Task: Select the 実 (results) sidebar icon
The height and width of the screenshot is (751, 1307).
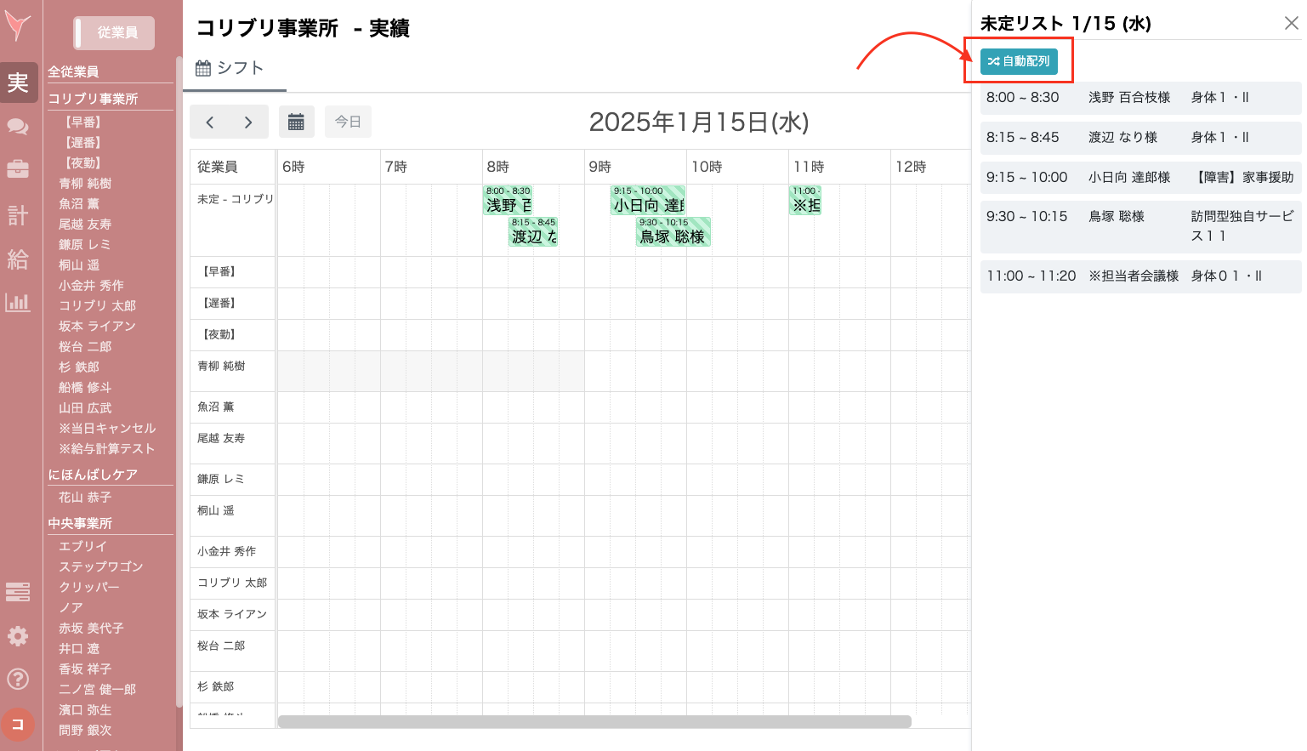Action: tap(18, 82)
